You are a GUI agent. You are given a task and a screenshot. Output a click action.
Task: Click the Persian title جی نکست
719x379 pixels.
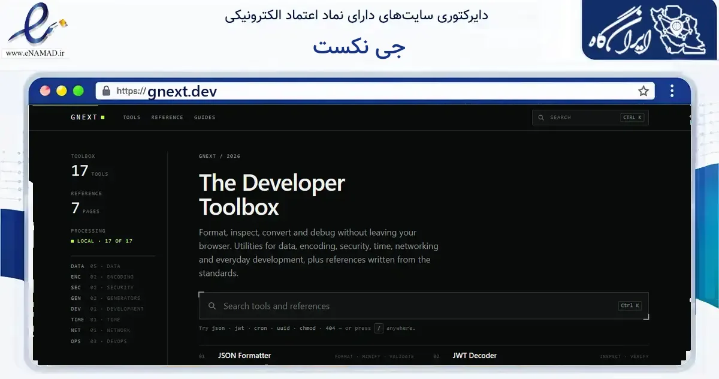359,47
